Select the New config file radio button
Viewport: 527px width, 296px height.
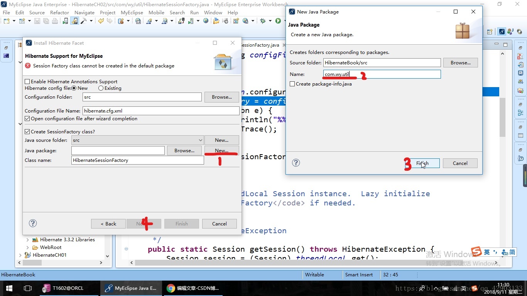point(74,88)
